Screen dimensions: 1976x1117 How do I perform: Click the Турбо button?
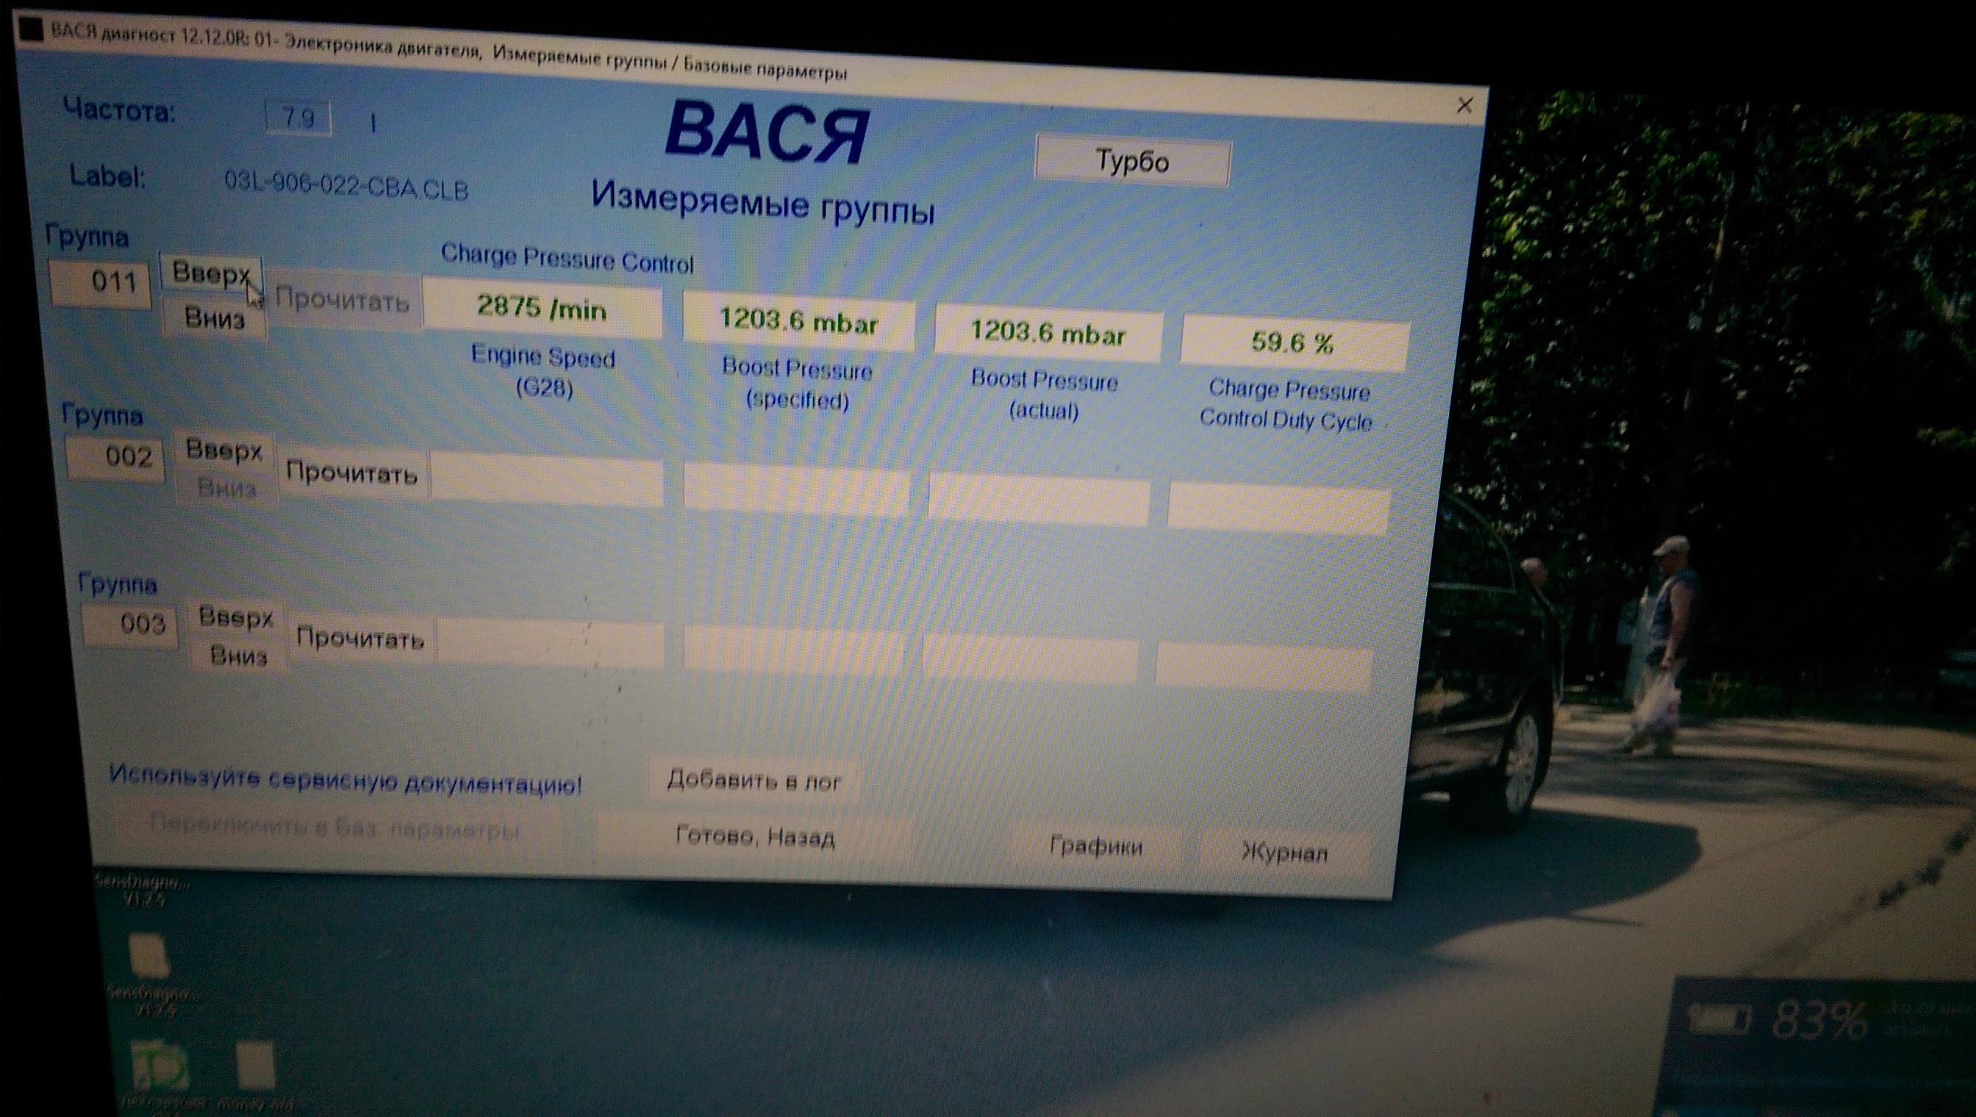tap(1132, 162)
